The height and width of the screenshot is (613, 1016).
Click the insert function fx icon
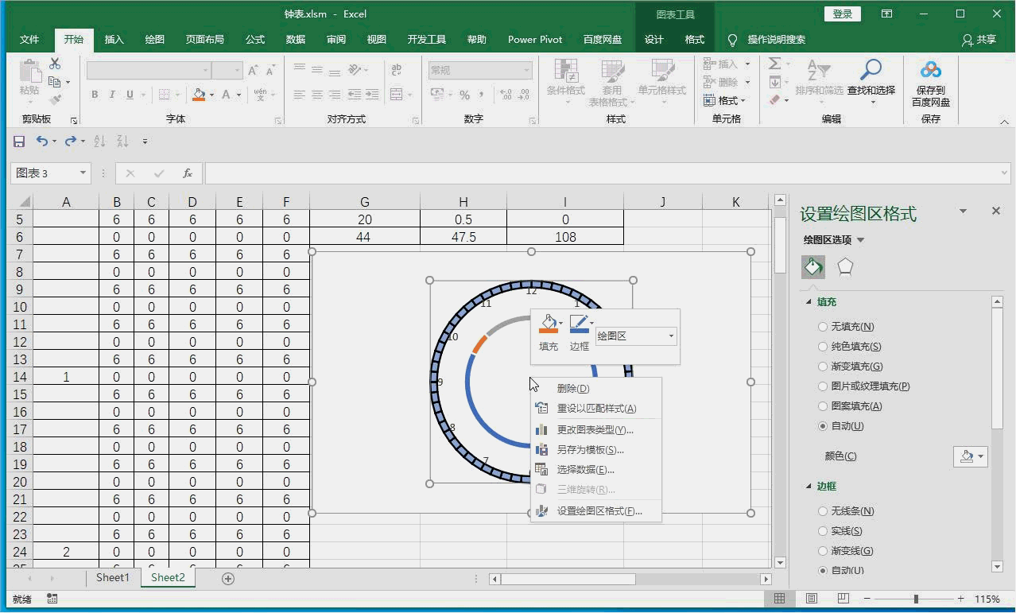pos(188,173)
